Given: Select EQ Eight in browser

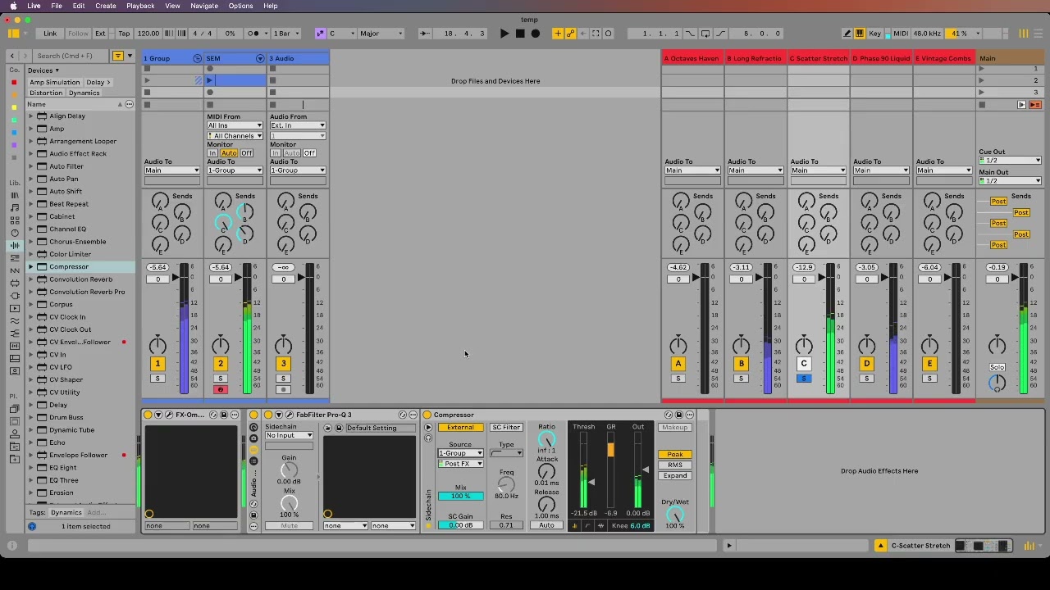Looking at the screenshot, I should tap(62, 468).
